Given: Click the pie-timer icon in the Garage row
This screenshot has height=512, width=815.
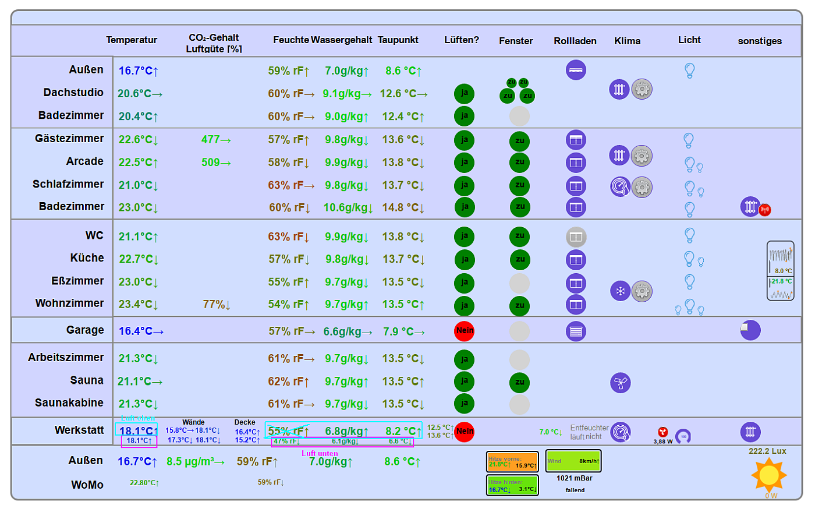Looking at the screenshot, I should [750, 330].
